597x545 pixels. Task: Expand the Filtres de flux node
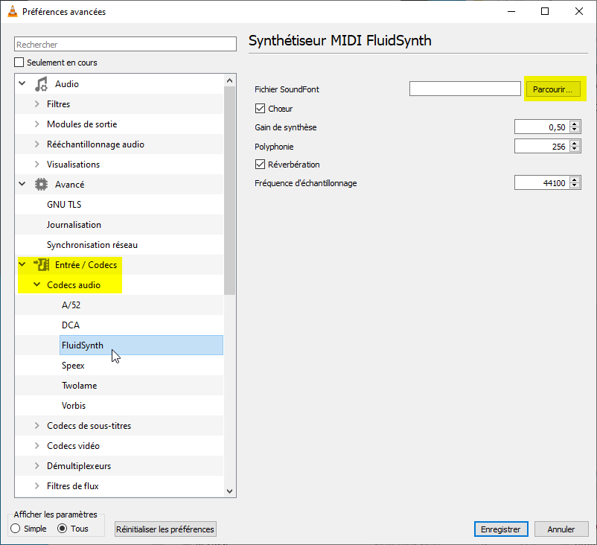click(37, 486)
